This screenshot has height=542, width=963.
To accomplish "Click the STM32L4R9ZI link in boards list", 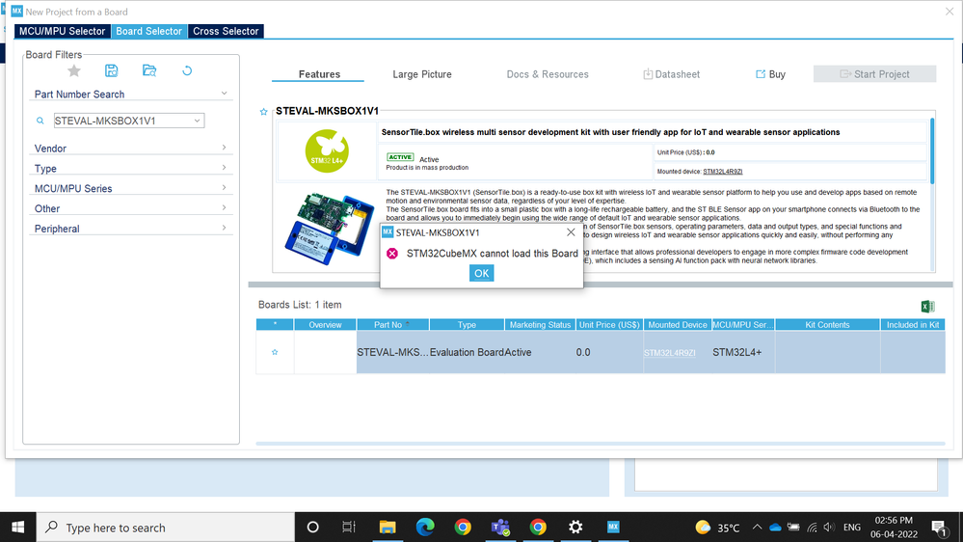I will pyautogui.click(x=669, y=353).
